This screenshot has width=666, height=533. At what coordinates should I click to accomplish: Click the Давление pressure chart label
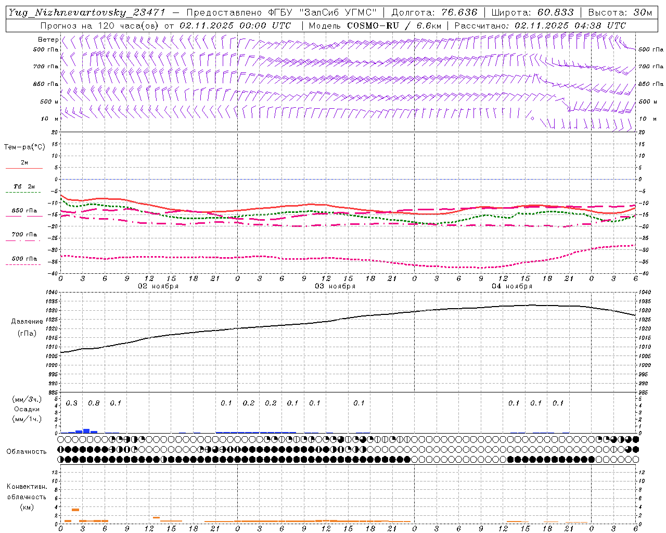pyautogui.click(x=27, y=322)
